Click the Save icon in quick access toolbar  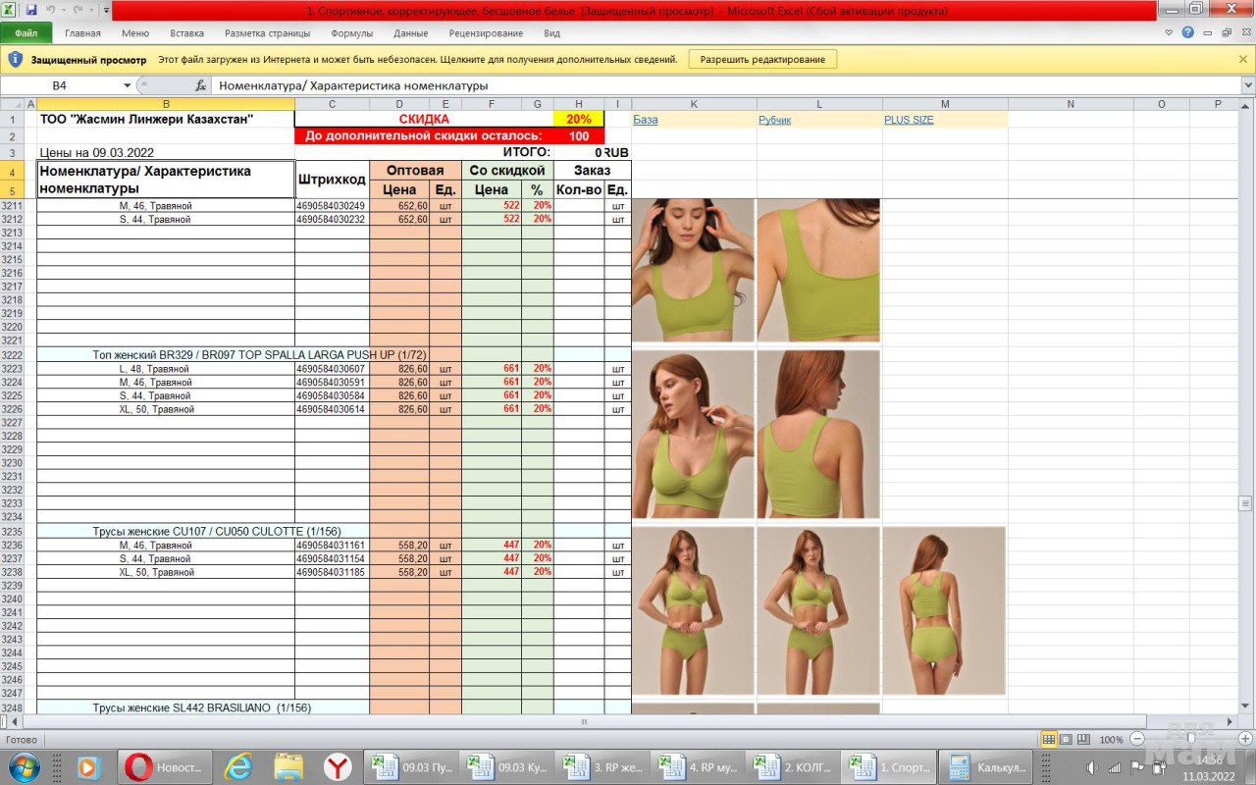pos(31,10)
